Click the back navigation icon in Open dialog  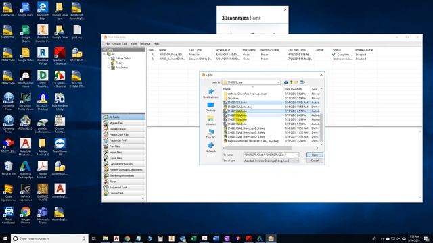pyautogui.click(x=286, y=82)
